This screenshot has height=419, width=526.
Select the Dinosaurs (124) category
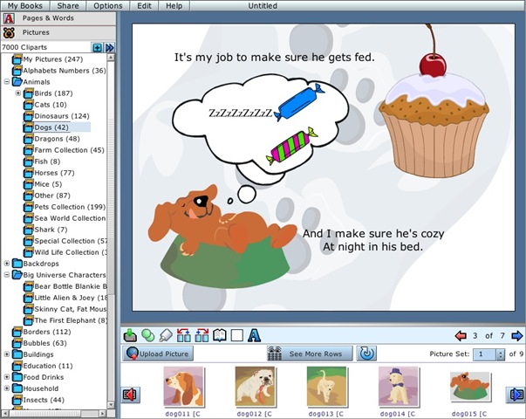point(62,116)
